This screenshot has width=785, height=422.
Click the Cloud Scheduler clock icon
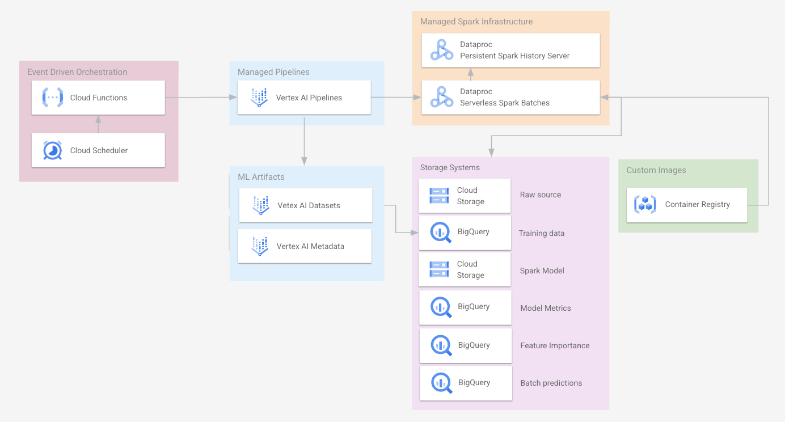(53, 150)
